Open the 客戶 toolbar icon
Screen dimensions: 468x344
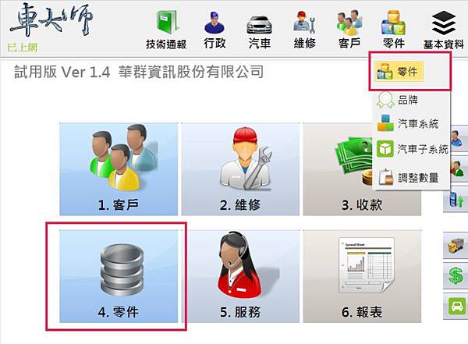pos(349,30)
